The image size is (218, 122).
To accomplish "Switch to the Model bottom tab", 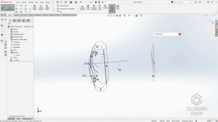I will pos(18,119).
